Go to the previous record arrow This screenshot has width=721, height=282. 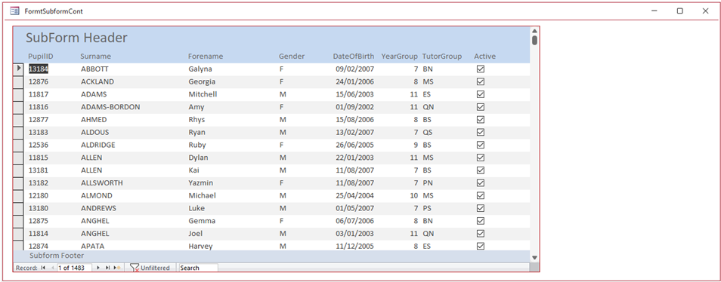coord(52,268)
